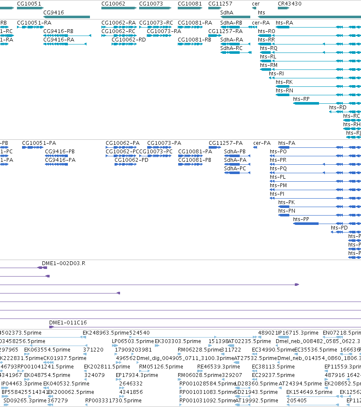The height and width of the screenshot is (407, 361).
Task: Select protein label hts-PI
Action: [277, 194]
